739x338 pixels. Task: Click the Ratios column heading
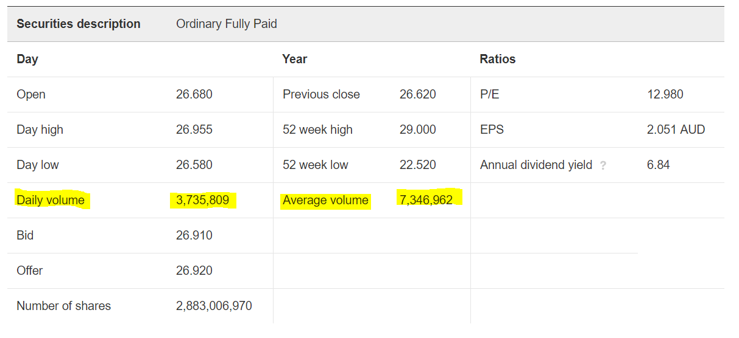pos(498,59)
